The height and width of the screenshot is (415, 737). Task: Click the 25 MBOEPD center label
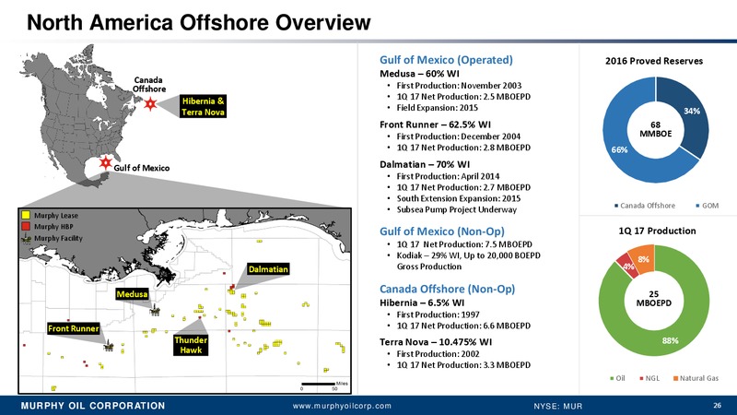[653, 298]
